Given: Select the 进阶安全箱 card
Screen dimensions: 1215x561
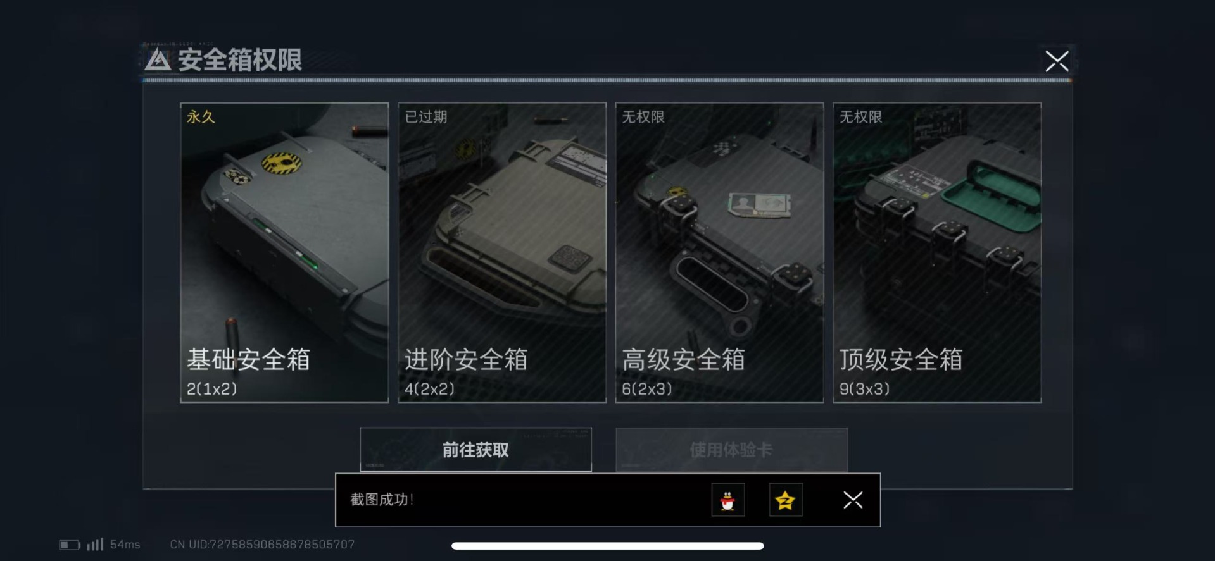Looking at the screenshot, I should 502,252.
